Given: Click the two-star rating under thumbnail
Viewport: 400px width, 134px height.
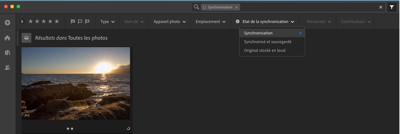Looking at the screenshot, I should (x=70, y=128).
